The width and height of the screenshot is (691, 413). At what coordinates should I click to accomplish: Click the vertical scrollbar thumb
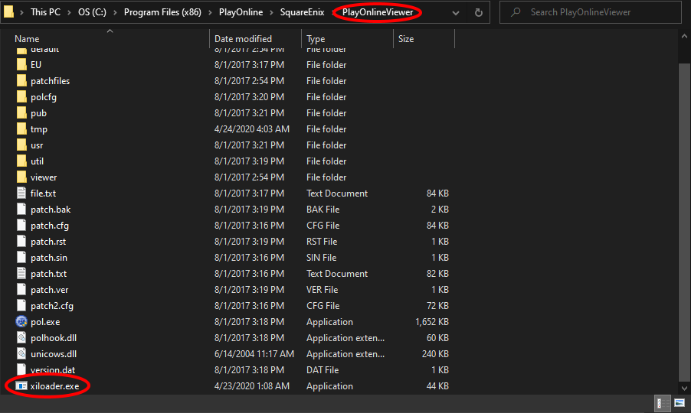[685, 222]
